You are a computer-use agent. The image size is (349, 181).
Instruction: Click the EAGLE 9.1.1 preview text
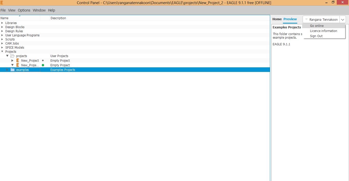[x=281, y=44]
